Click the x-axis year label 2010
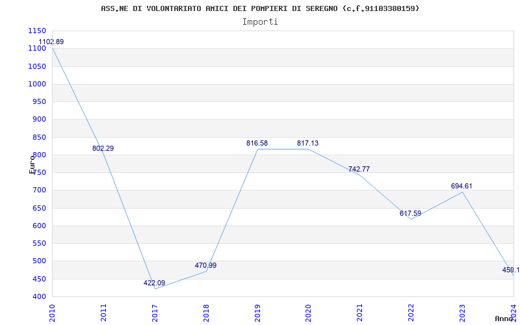The width and height of the screenshot is (520, 325). [53, 313]
